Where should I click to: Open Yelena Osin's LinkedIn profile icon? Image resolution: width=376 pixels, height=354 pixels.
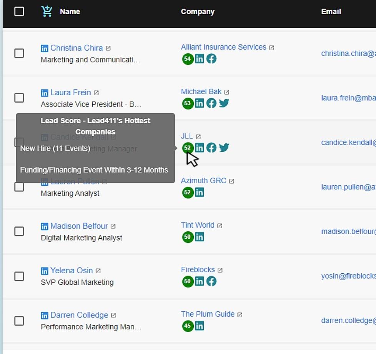click(44, 271)
